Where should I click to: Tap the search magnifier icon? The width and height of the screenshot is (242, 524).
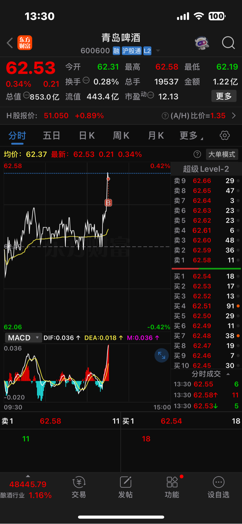pyautogui.click(x=228, y=43)
